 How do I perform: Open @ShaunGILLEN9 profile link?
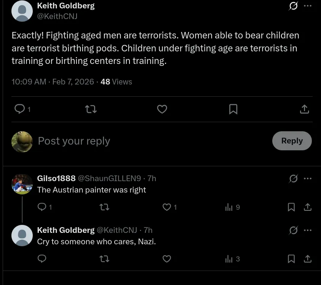coord(109,178)
